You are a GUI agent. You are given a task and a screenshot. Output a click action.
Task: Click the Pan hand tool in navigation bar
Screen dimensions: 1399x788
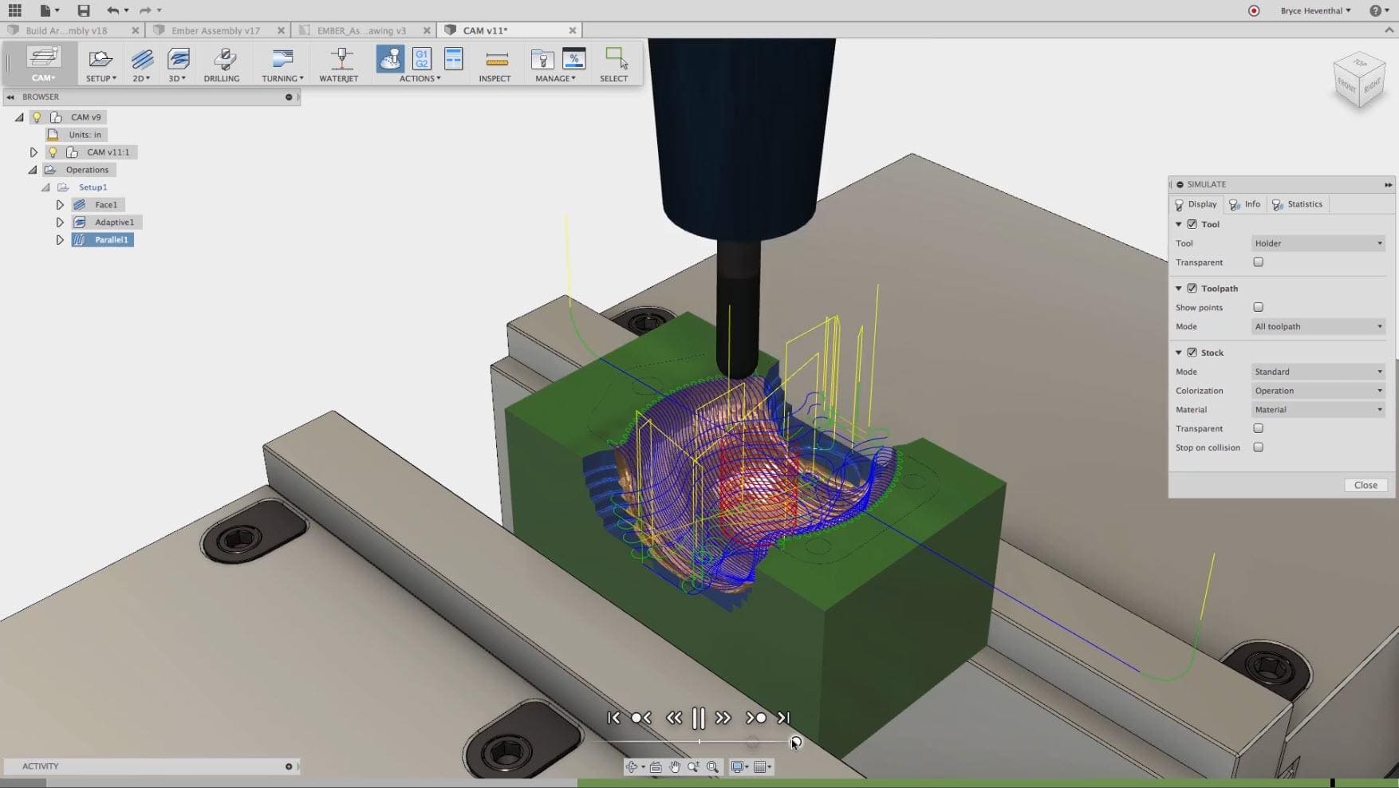[675, 766]
